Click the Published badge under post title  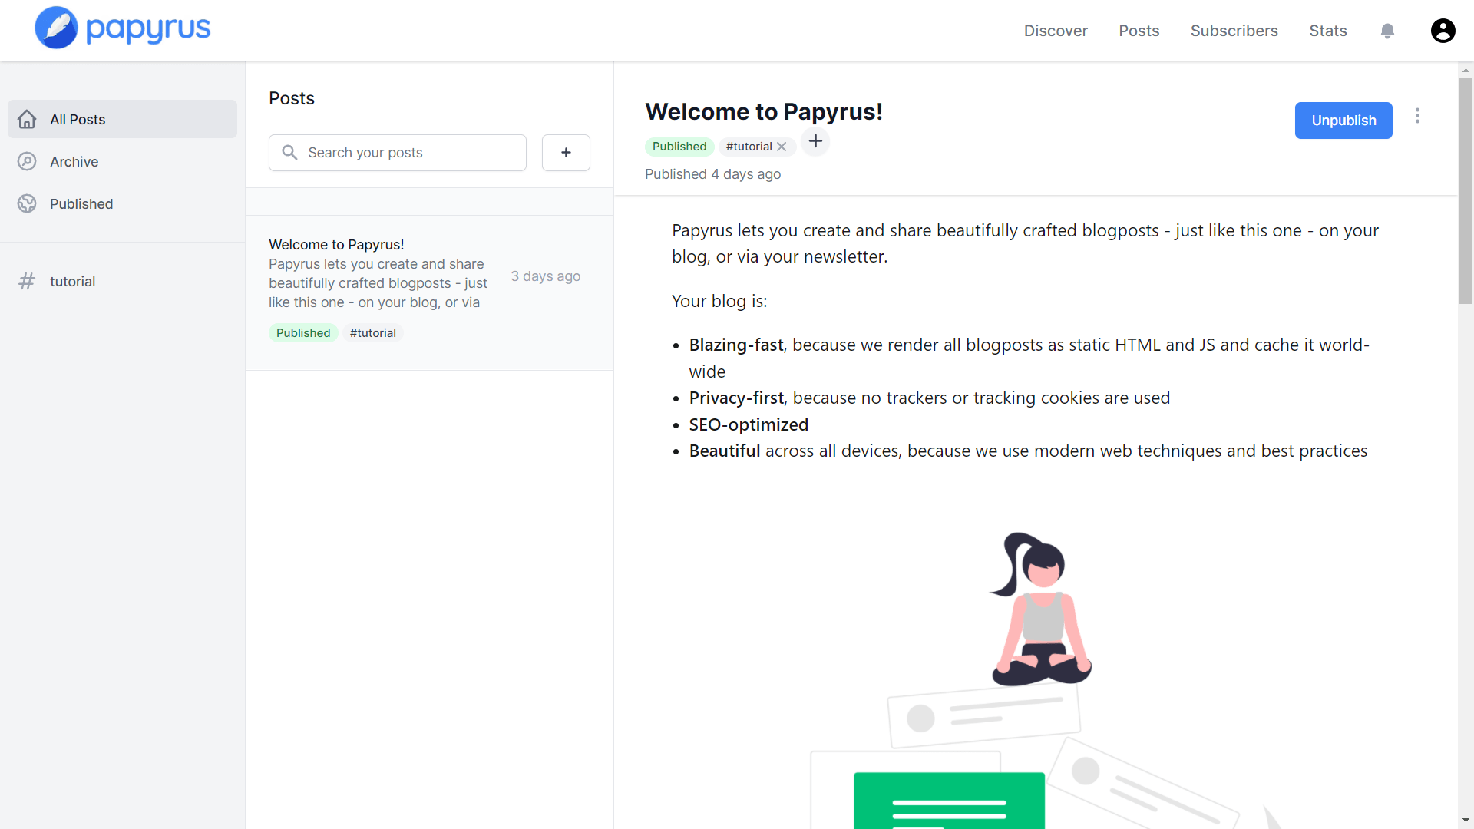[x=679, y=147]
